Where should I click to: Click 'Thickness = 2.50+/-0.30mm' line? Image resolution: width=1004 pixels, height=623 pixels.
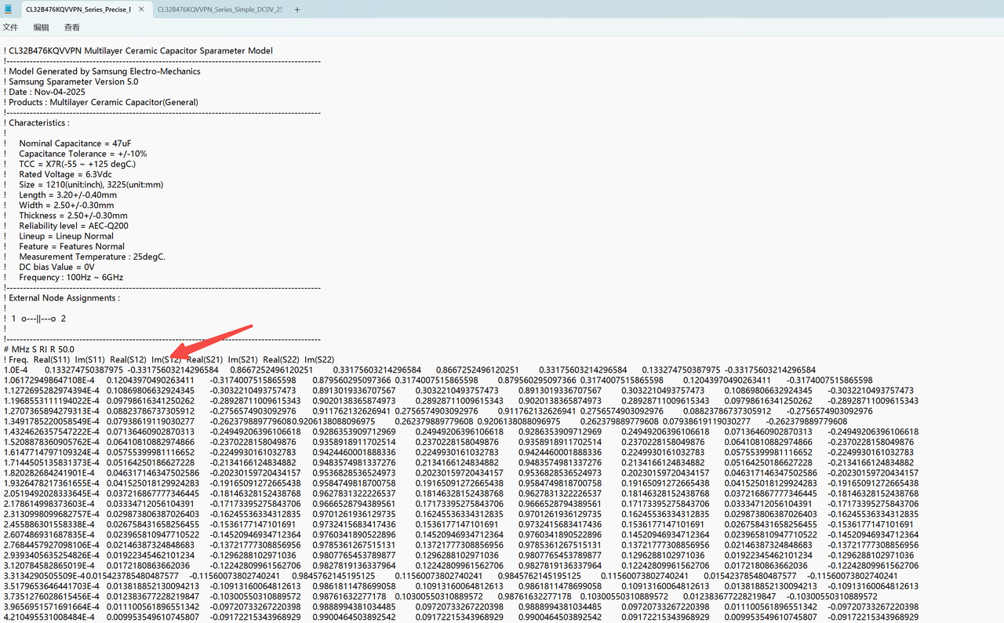(74, 215)
